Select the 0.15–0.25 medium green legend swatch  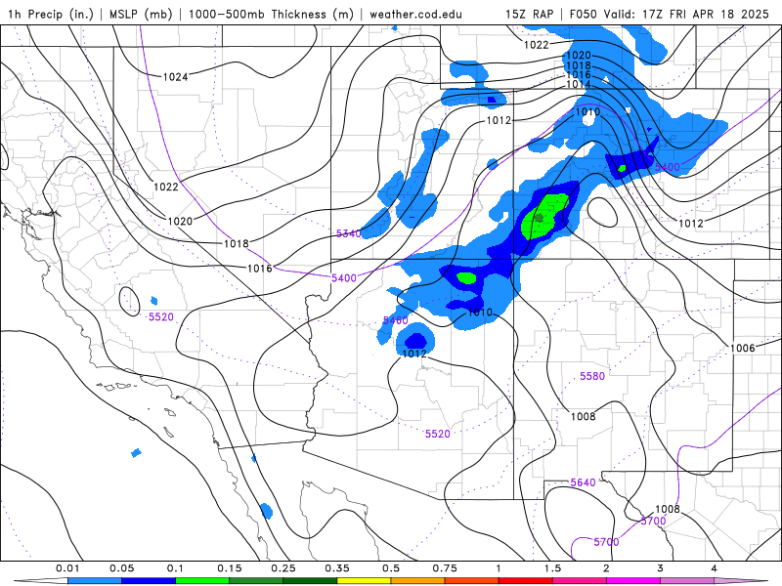[x=256, y=581]
